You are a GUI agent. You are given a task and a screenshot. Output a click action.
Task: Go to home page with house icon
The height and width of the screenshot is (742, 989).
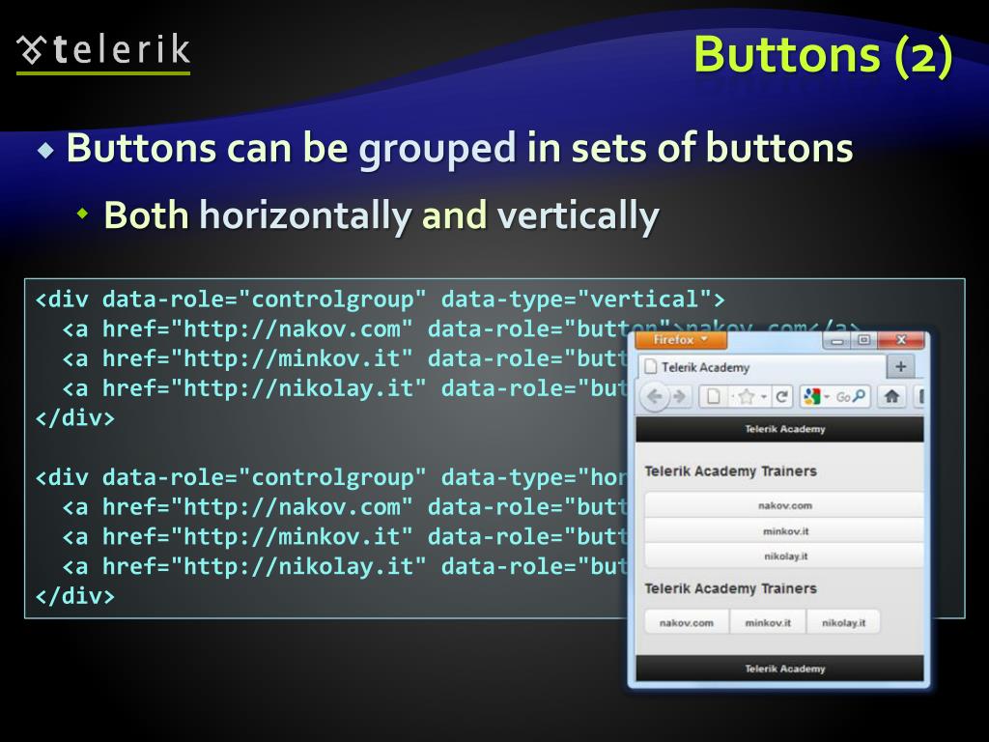click(891, 397)
